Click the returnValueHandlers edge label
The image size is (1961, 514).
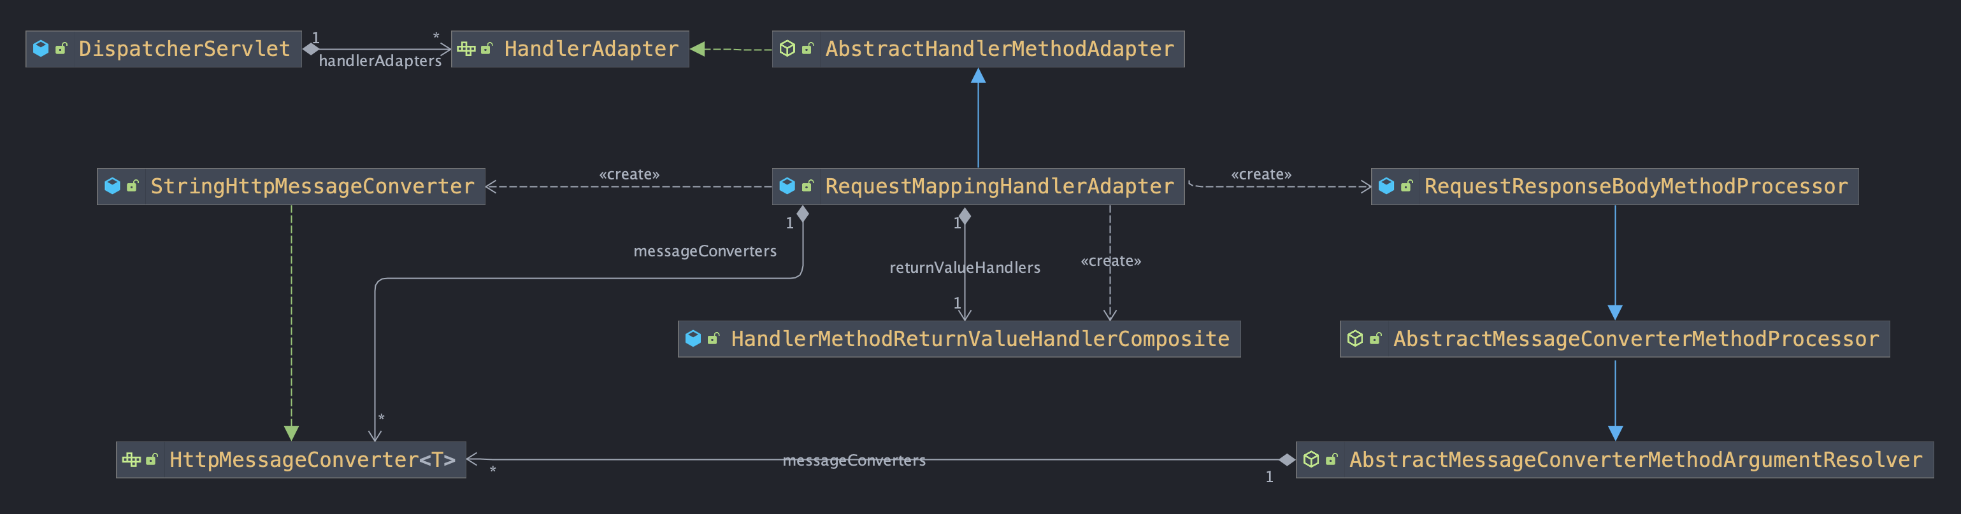tap(965, 268)
